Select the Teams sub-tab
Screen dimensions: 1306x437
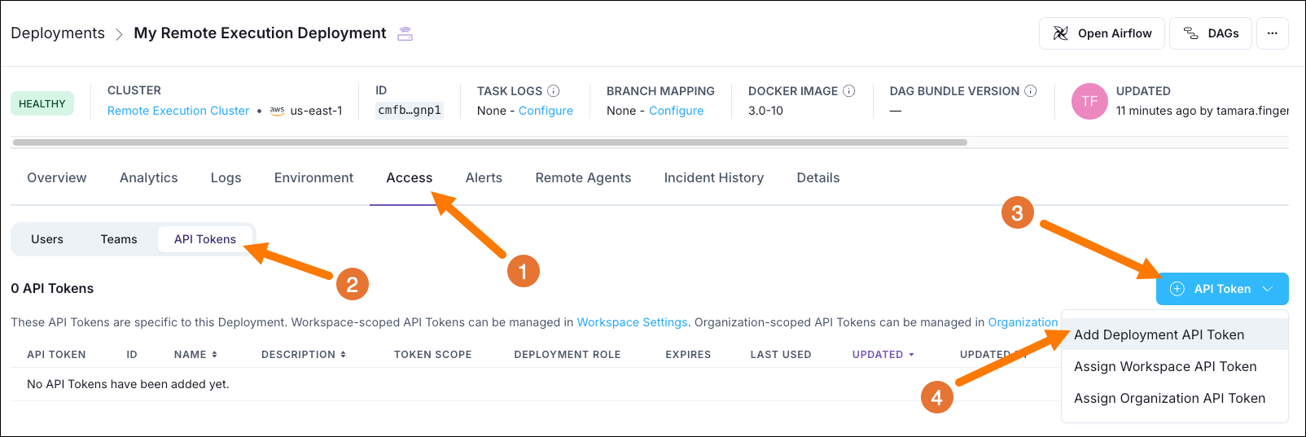pos(119,239)
